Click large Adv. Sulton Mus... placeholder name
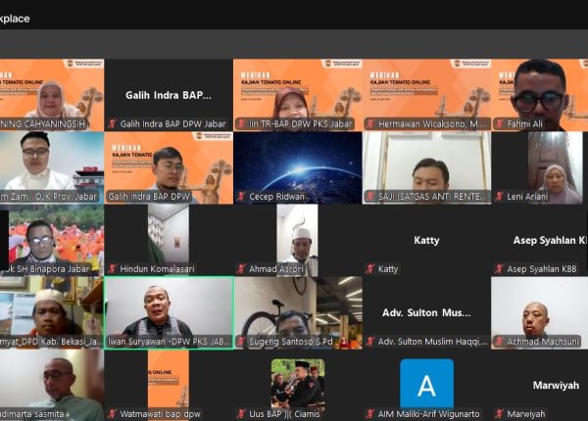Screen dimensions: 588x421 click(426, 312)
